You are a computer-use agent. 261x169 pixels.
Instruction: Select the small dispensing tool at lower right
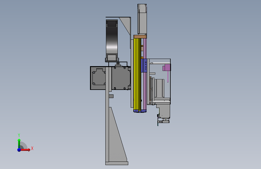163,121
